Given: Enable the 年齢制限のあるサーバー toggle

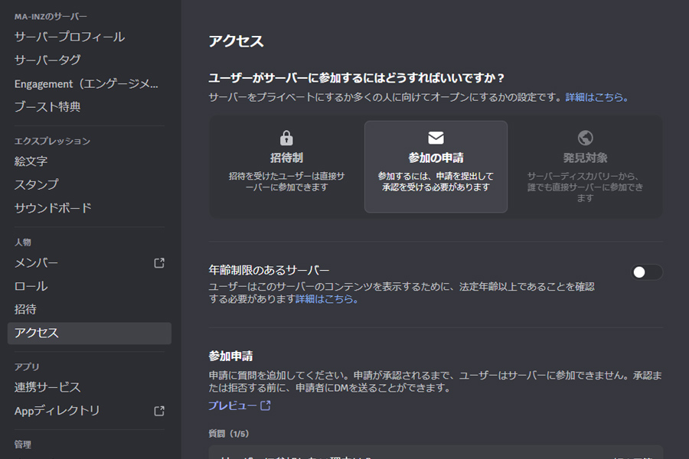Looking at the screenshot, I should tap(645, 272).
